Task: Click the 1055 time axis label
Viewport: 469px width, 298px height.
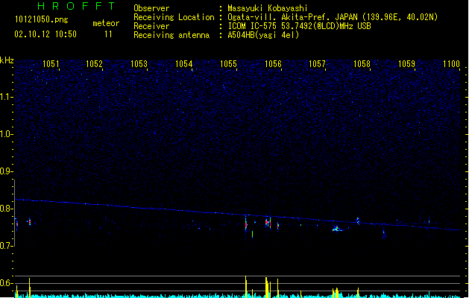Action: (x=228, y=64)
